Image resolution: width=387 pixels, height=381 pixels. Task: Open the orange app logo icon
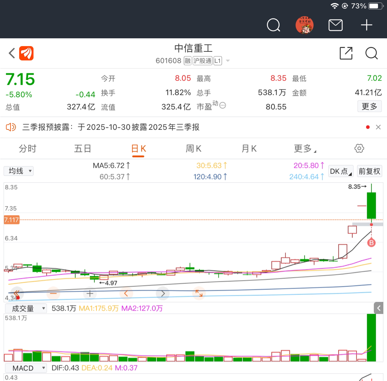click(x=26, y=53)
